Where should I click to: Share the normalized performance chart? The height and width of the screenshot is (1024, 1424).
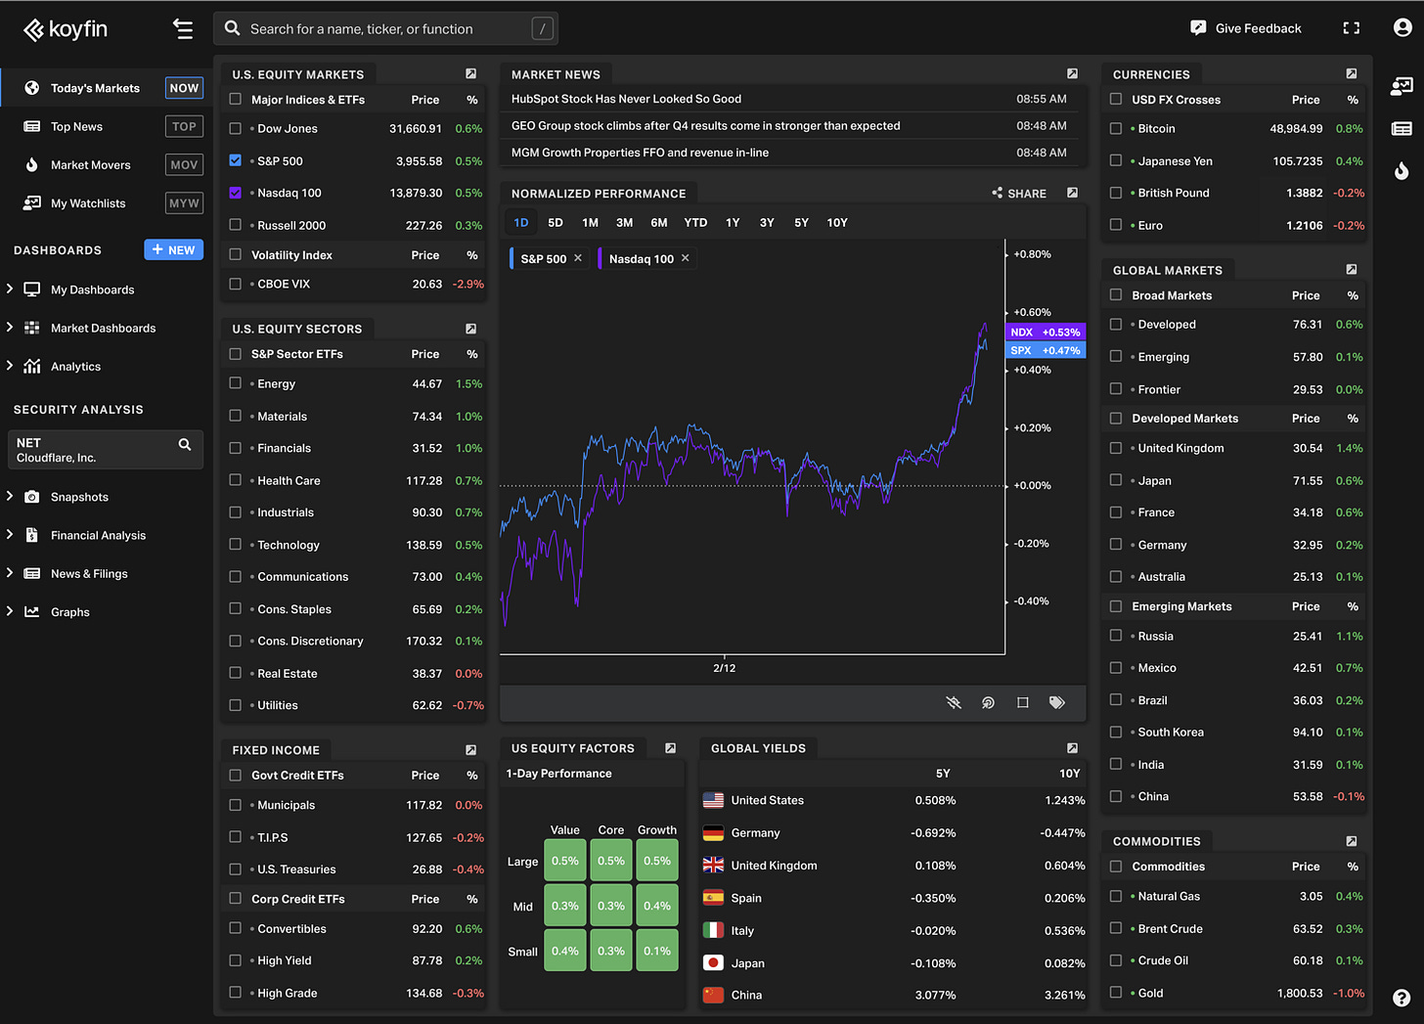click(1019, 194)
